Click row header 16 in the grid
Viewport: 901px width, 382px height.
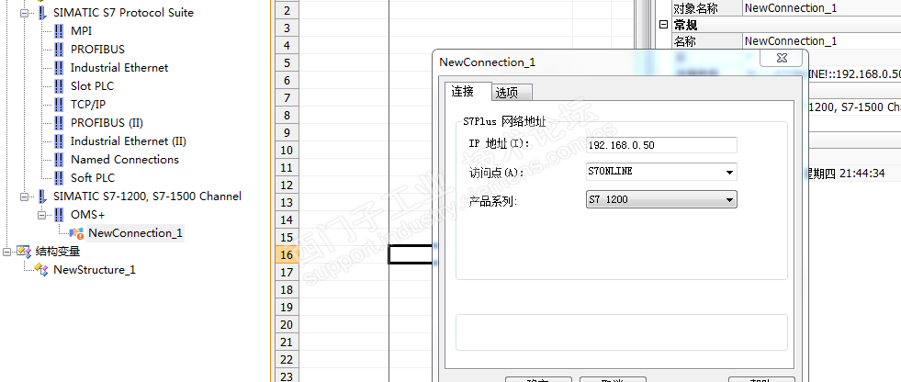point(287,255)
